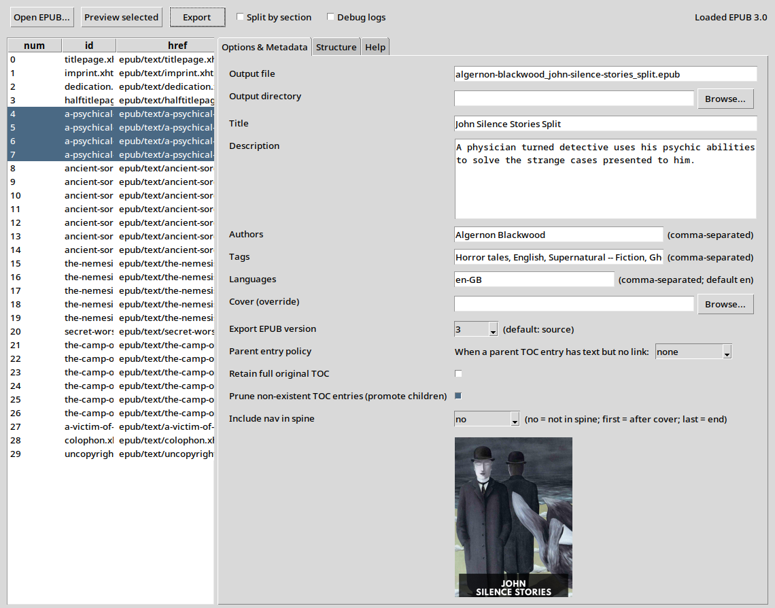Toggle the Debug logs checkbox
Image resolution: width=775 pixels, height=608 pixels.
pyautogui.click(x=331, y=17)
